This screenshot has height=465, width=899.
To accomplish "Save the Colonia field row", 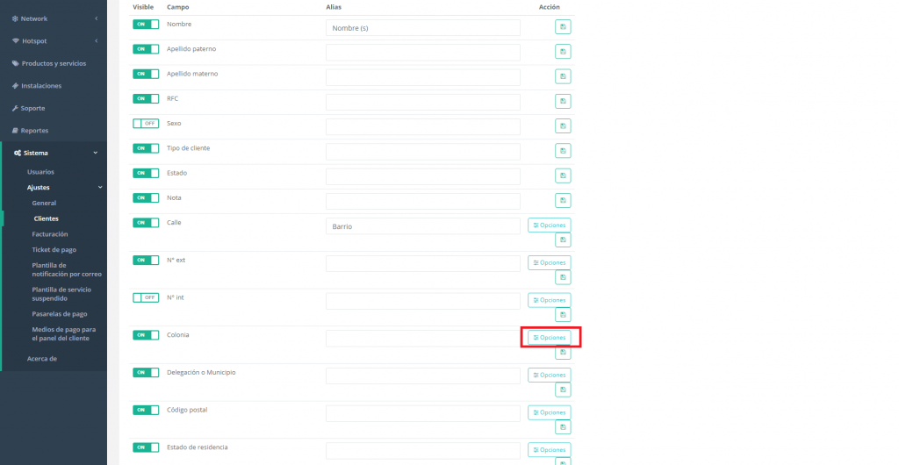I will [x=563, y=352].
